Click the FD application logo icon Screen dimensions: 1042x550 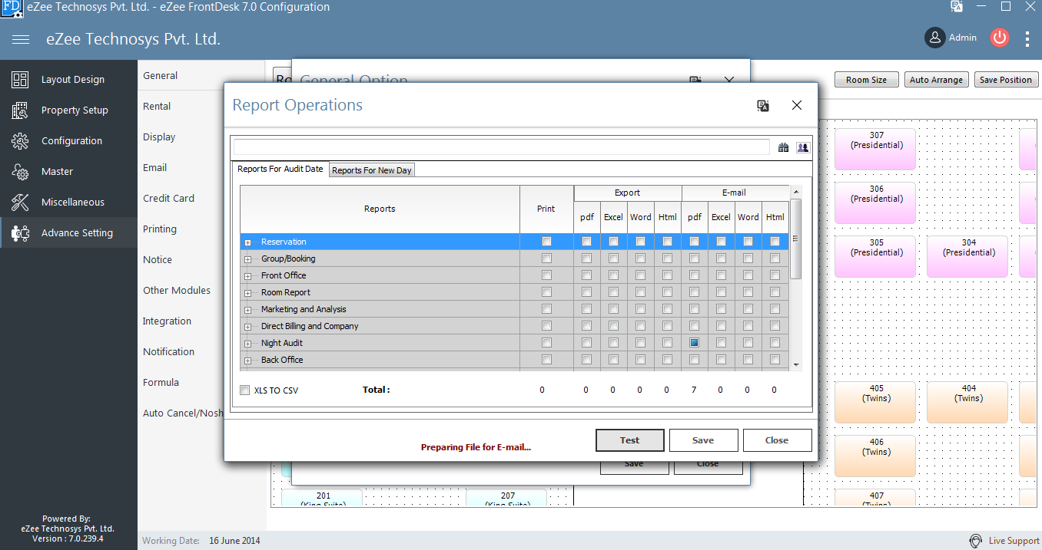tap(11, 8)
